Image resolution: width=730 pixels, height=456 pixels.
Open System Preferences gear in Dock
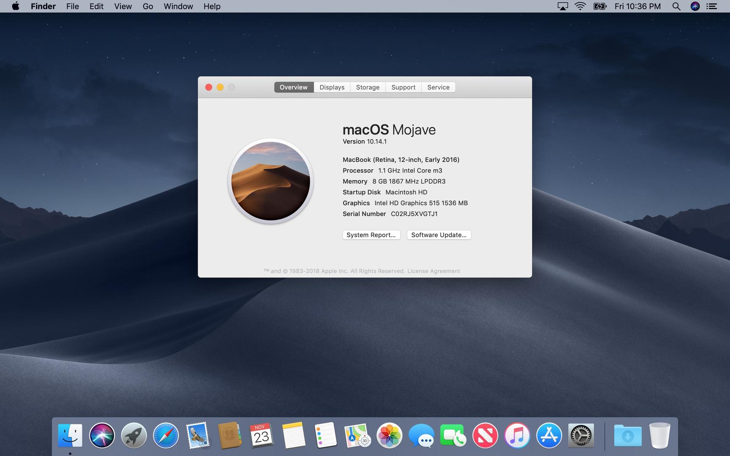(581, 435)
